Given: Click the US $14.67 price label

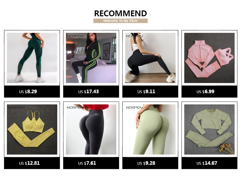Looking at the screenshot, I should point(207,163).
